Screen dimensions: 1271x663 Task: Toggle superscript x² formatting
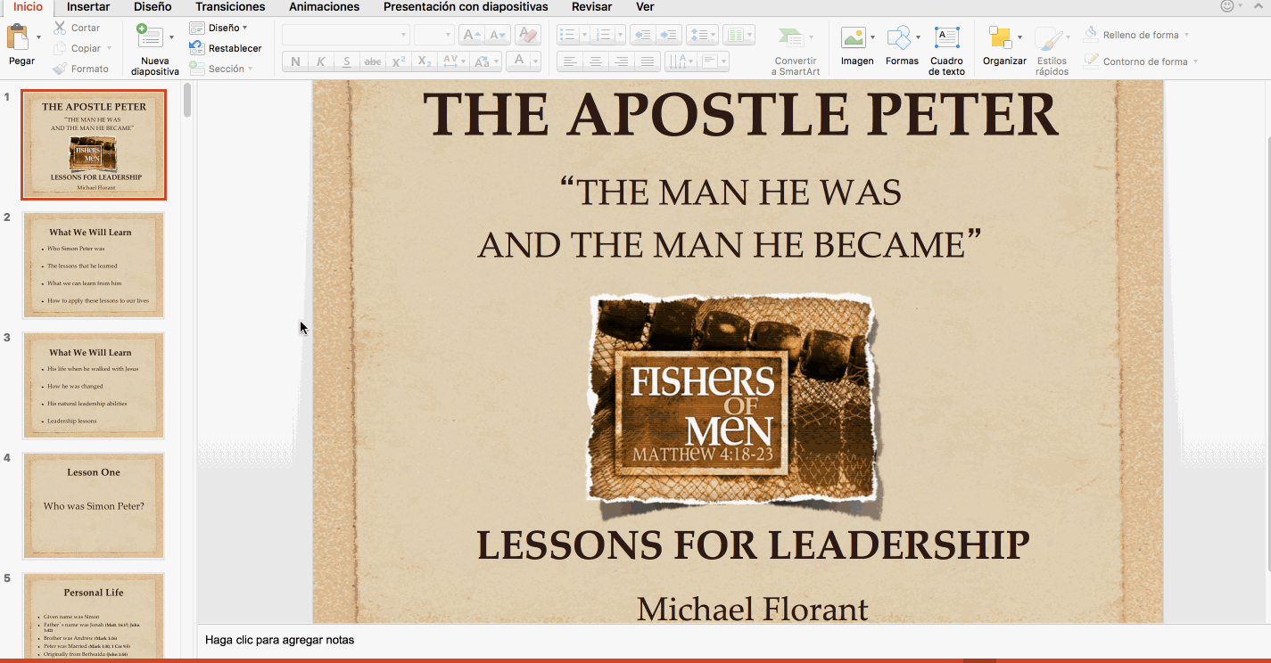click(399, 61)
